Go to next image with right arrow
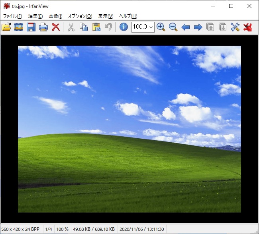259x234 pixels. pyautogui.click(x=198, y=27)
